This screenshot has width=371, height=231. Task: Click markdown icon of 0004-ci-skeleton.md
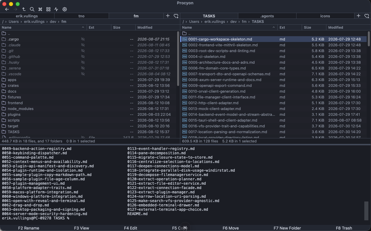(184, 56)
